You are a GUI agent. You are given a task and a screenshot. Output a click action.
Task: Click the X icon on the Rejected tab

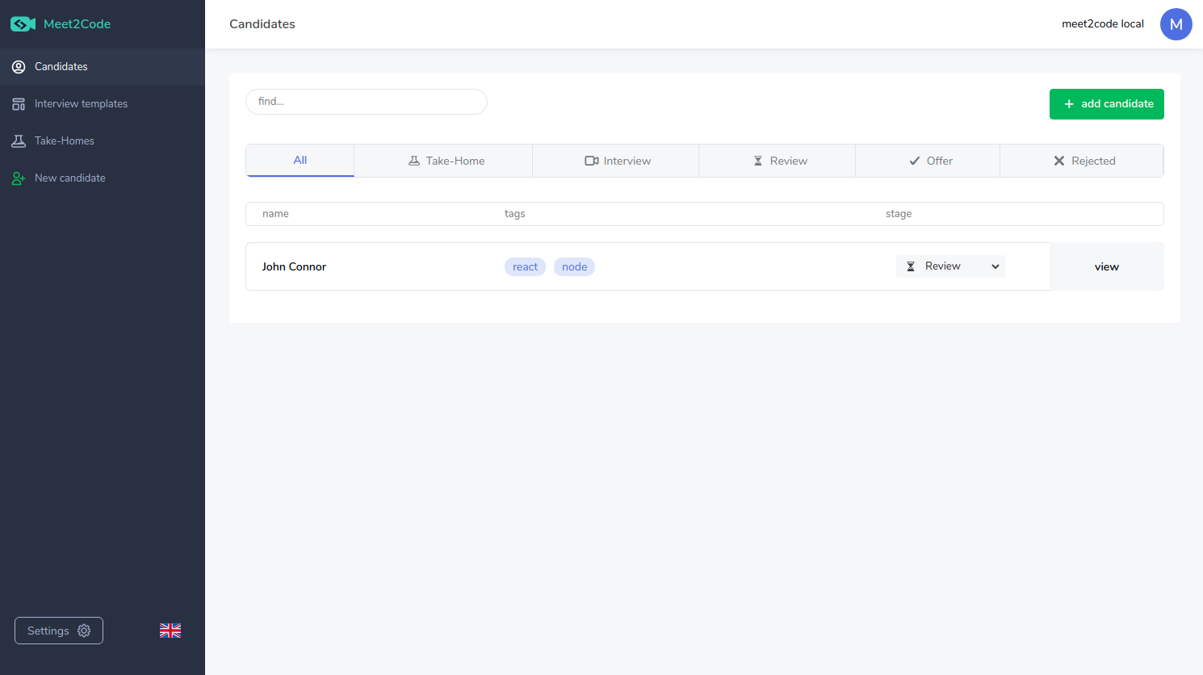click(x=1059, y=160)
